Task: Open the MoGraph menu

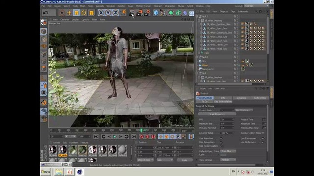Action: click(158, 6)
